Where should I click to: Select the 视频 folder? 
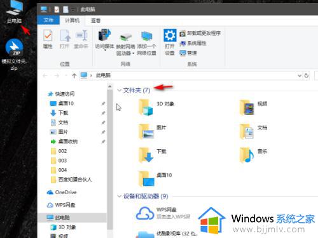[x=253, y=107]
